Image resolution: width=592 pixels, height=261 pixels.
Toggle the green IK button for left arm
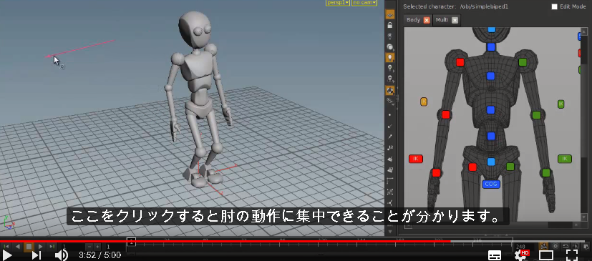[565, 159]
